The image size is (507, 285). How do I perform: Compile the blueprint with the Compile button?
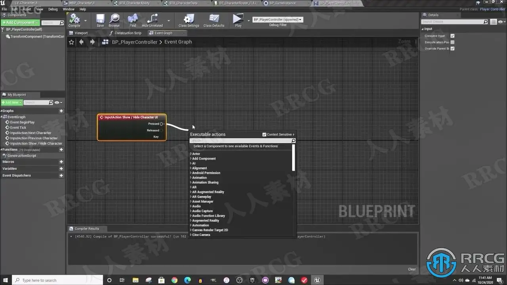click(74, 21)
